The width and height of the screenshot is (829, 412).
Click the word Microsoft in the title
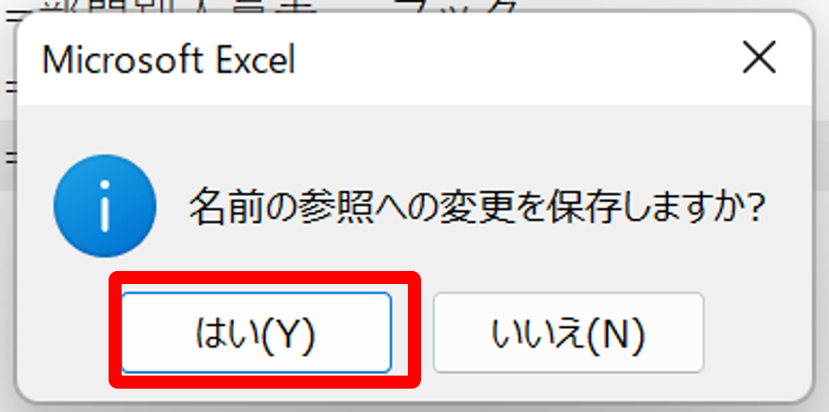121,60
